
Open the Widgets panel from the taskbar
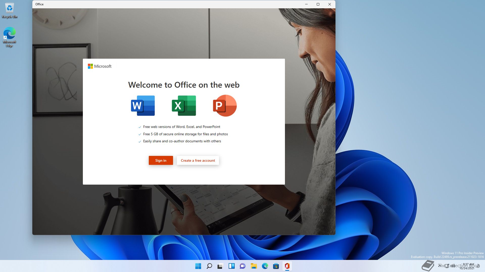pyautogui.click(x=232, y=266)
